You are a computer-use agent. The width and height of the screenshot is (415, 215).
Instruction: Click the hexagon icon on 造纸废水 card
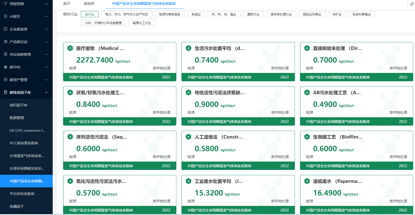point(307,181)
